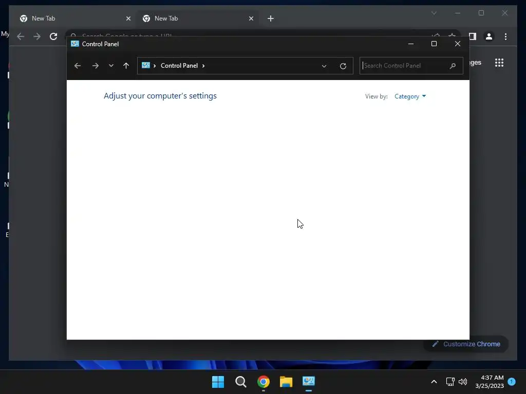Open address bar history dropdown
The height and width of the screenshot is (394, 526).
(x=324, y=66)
